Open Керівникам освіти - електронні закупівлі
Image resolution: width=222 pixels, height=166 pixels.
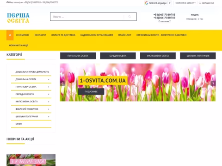(x=161, y=35)
